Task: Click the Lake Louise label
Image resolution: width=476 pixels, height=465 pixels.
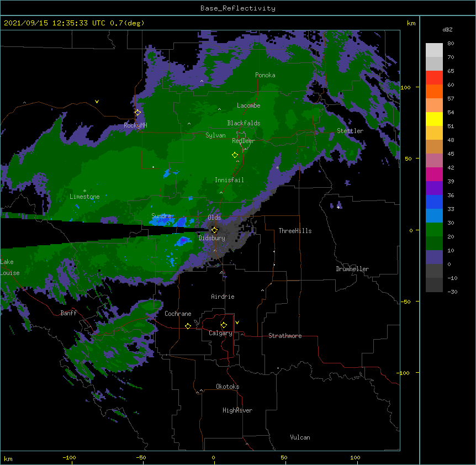Action: 10,267
